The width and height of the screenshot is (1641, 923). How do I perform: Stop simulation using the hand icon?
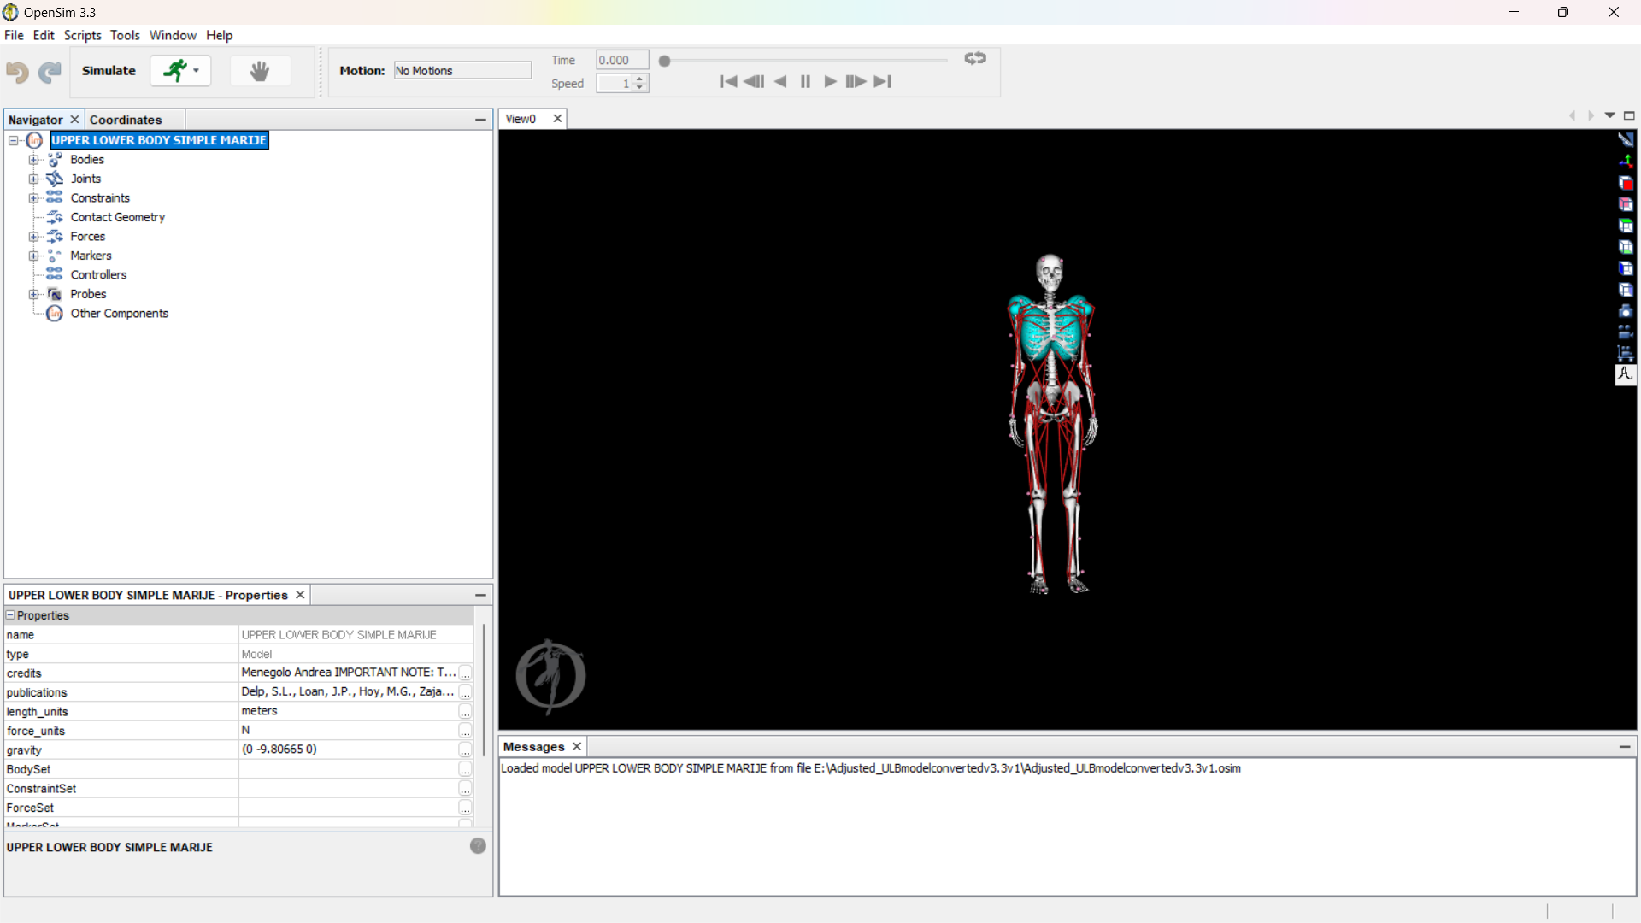[260, 71]
